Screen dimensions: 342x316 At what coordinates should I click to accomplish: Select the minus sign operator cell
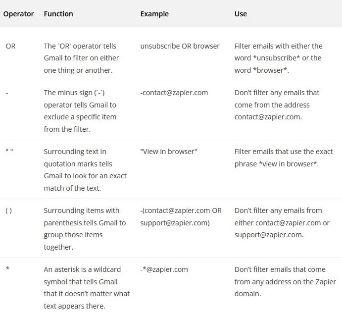click(x=6, y=93)
